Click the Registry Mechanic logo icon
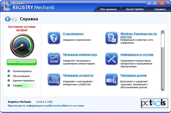Image resolution: width=171 pixels, height=113 pixels. (x=6, y=6)
